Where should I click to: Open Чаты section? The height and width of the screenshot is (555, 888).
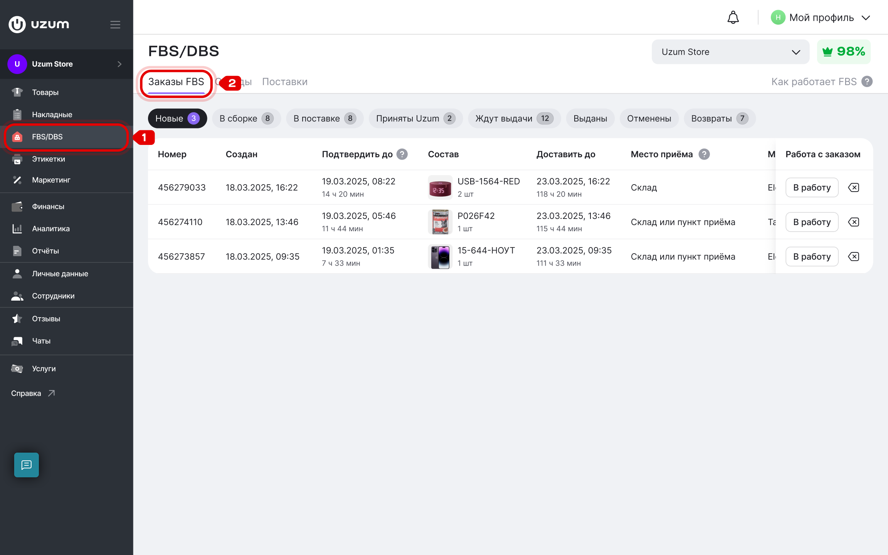66,341
